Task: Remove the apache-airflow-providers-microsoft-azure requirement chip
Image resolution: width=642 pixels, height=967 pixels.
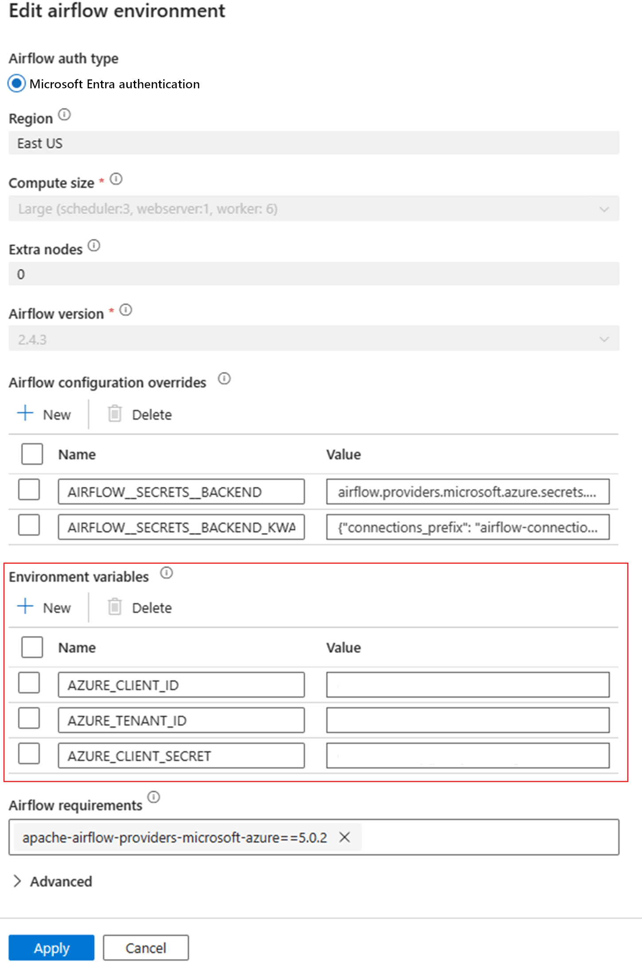Action: coord(344,837)
